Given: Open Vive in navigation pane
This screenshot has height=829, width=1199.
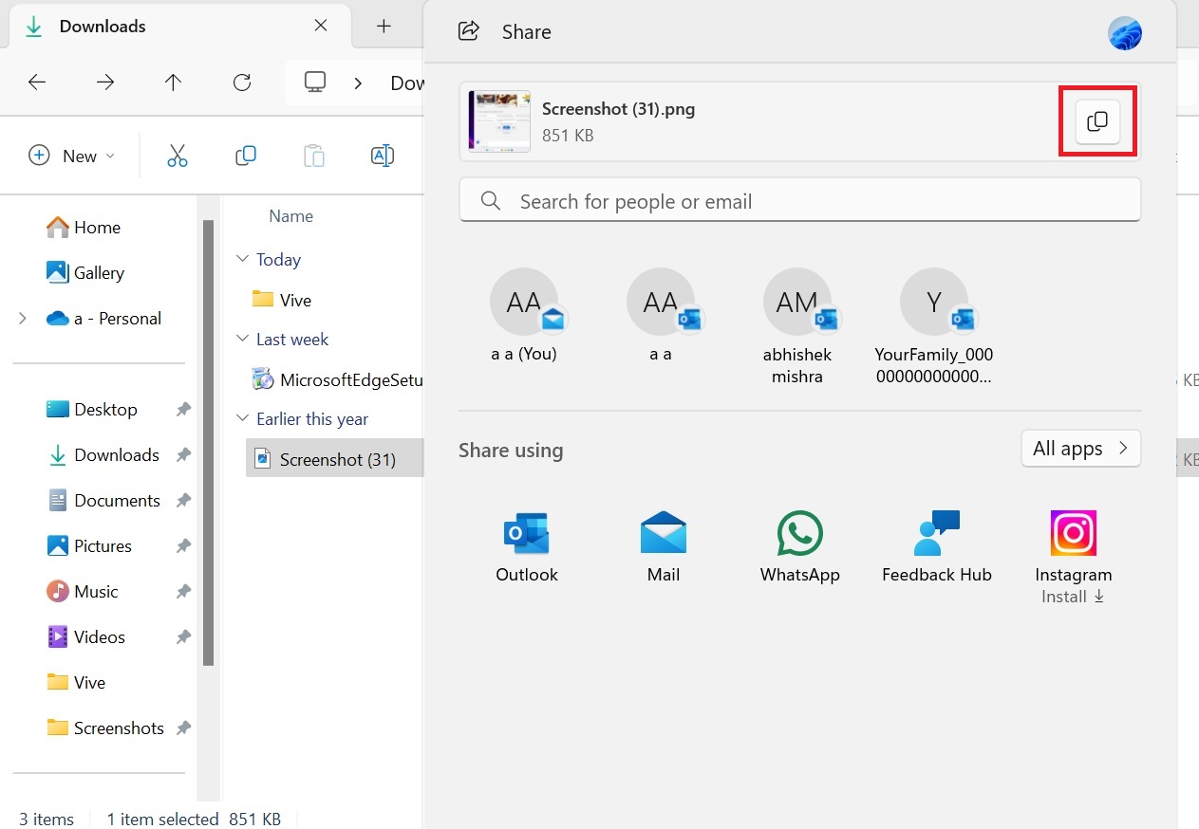Looking at the screenshot, I should click(76, 683).
